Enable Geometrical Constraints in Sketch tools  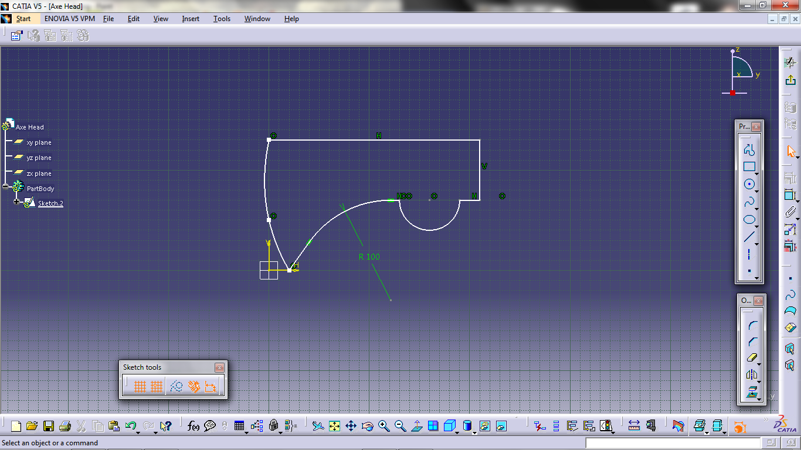tap(195, 386)
